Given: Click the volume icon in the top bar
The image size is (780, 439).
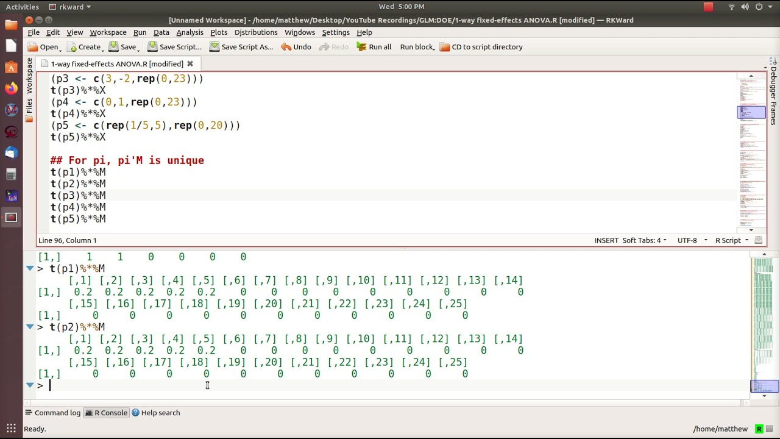Looking at the screenshot, I should (x=745, y=7).
